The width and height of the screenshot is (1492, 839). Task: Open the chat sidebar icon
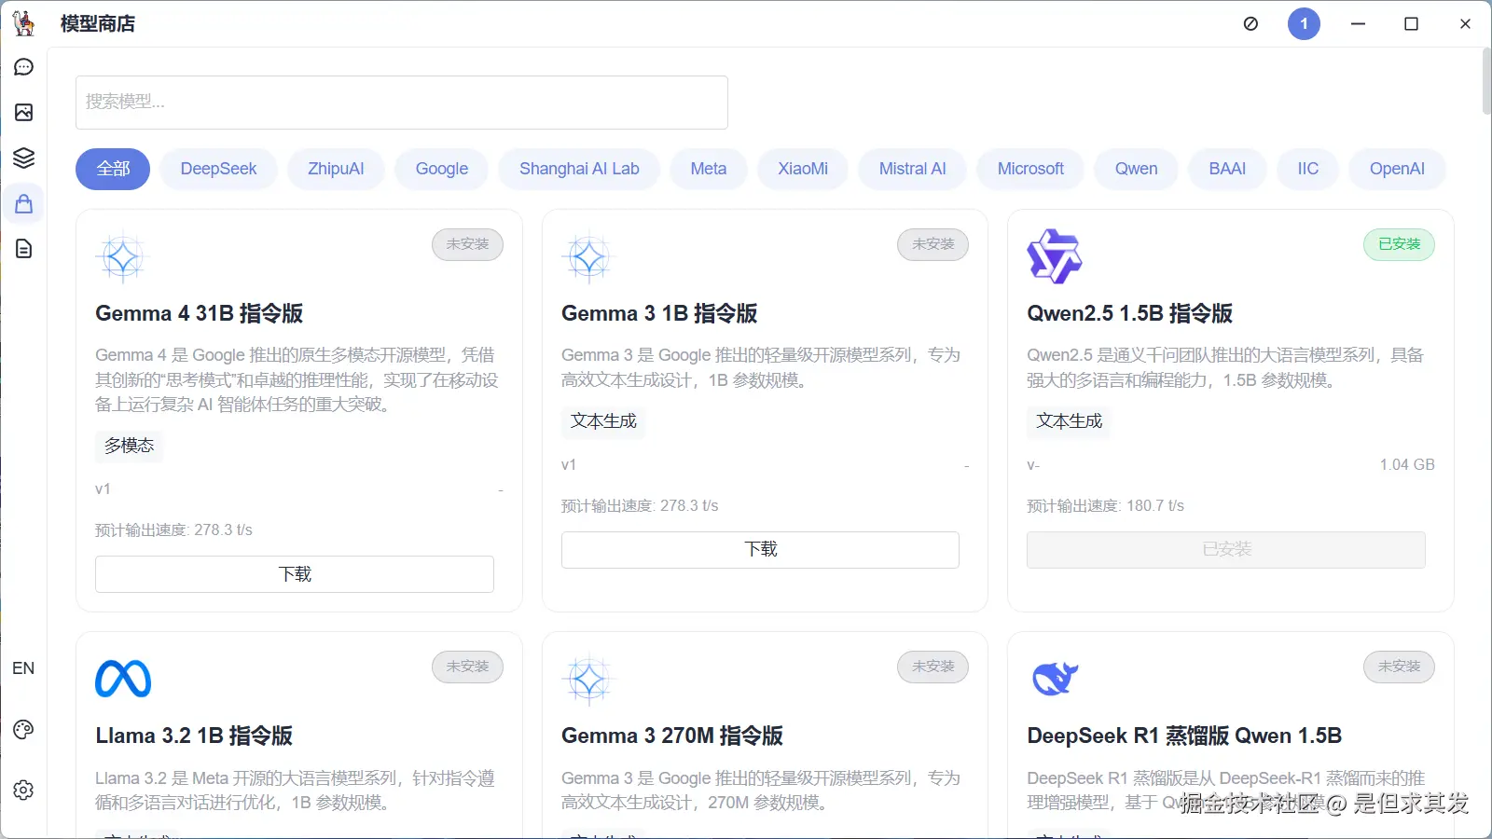[23, 67]
